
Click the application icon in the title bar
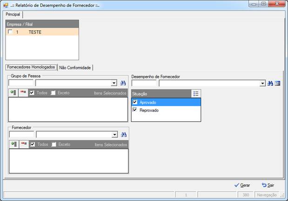pyautogui.click(x=6, y=5)
